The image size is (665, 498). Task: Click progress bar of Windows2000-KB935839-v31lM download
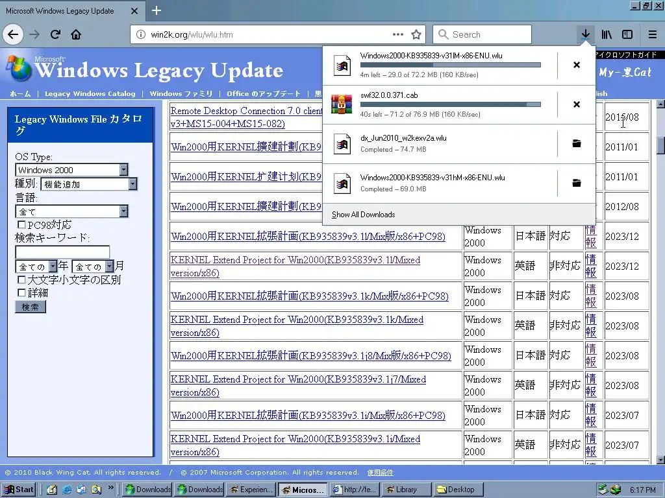pyautogui.click(x=451, y=65)
